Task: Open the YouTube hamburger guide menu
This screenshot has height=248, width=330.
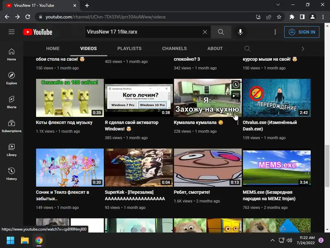Action: click(x=12, y=32)
